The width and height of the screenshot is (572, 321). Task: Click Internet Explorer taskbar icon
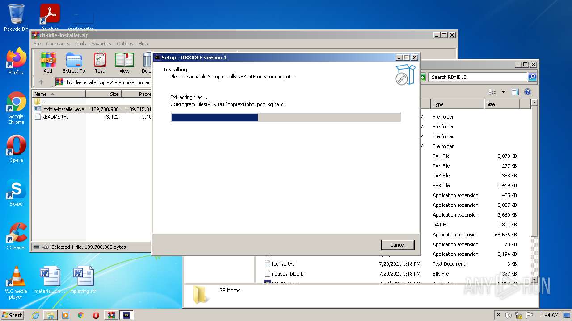(35, 315)
